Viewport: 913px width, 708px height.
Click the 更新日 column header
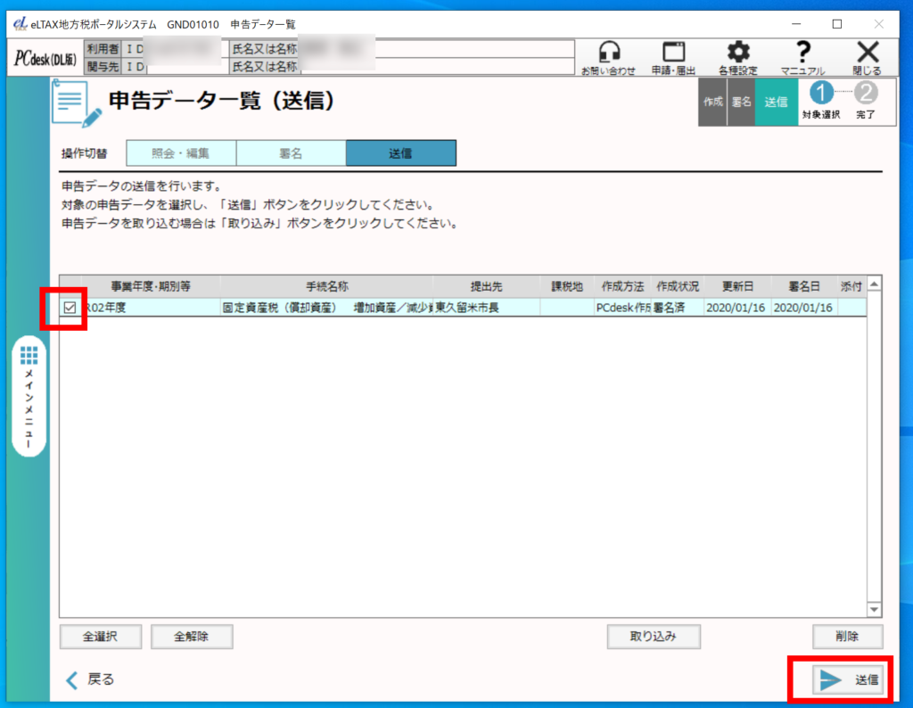click(736, 286)
